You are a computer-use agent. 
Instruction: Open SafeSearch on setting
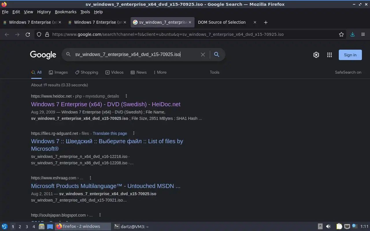(348, 72)
